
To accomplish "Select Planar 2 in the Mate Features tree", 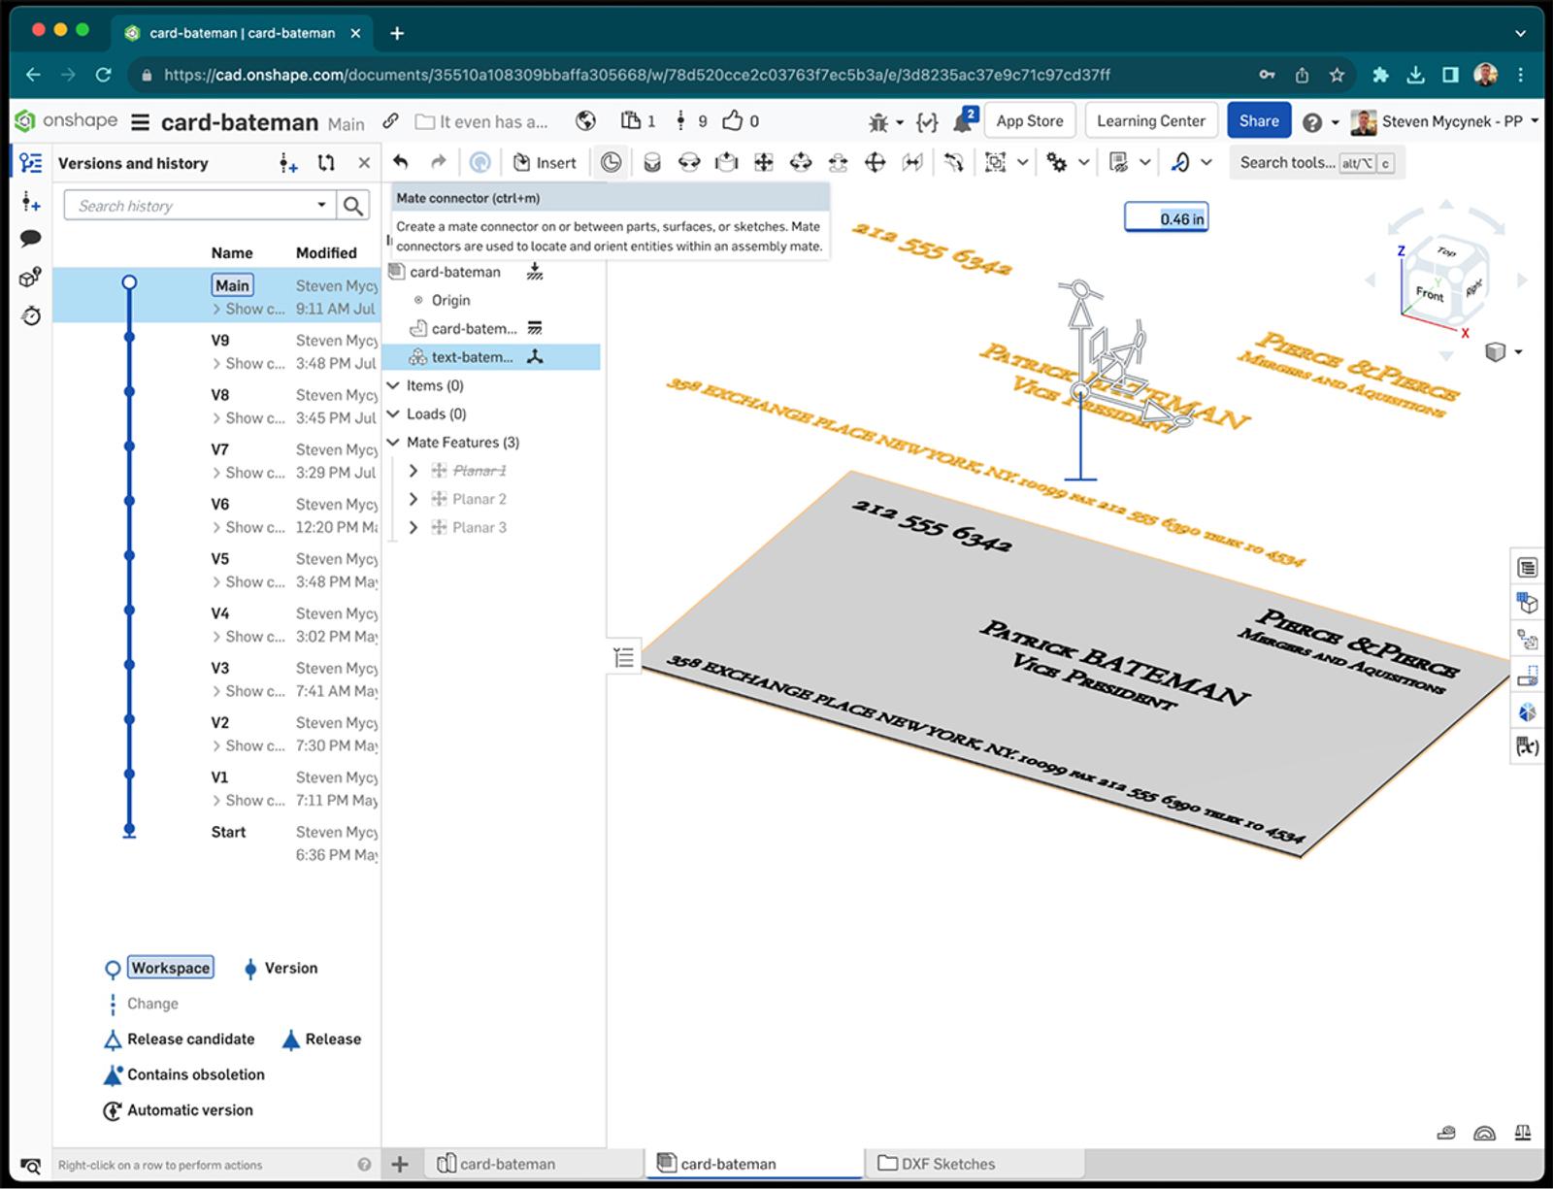I will [x=479, y=498].
